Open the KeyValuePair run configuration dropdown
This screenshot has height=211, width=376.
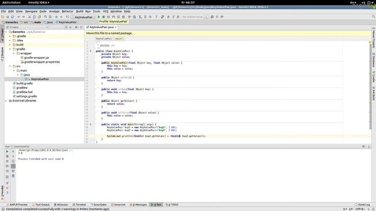coord(83,17)
